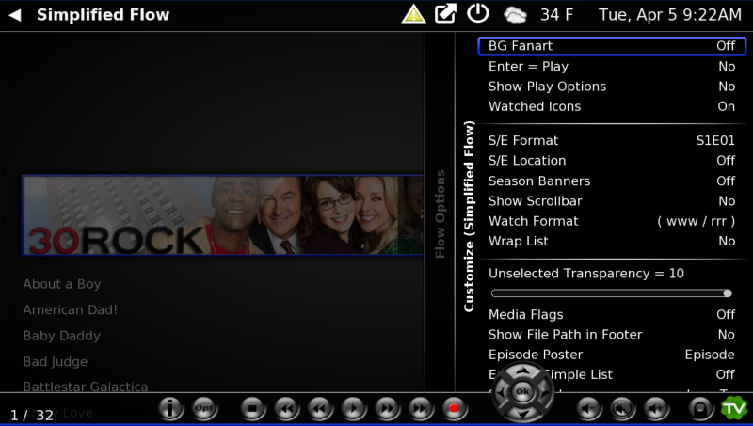Select the 30 Rock banner
Image resolution: width=753 pixels, height=426 pixels.
223,215
